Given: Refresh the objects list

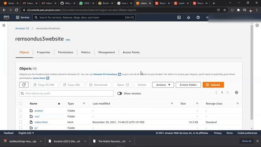Looking at the screenshot, I should [24, 85].
